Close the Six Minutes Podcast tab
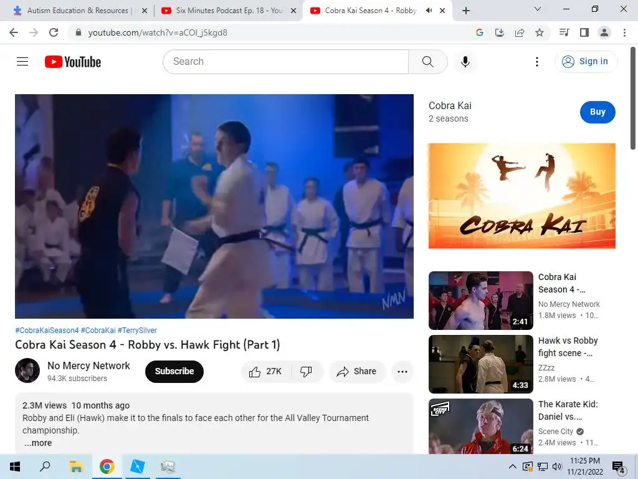Image resolution: width=638 pixels, height=479 pixels. (x=293, y=11)
